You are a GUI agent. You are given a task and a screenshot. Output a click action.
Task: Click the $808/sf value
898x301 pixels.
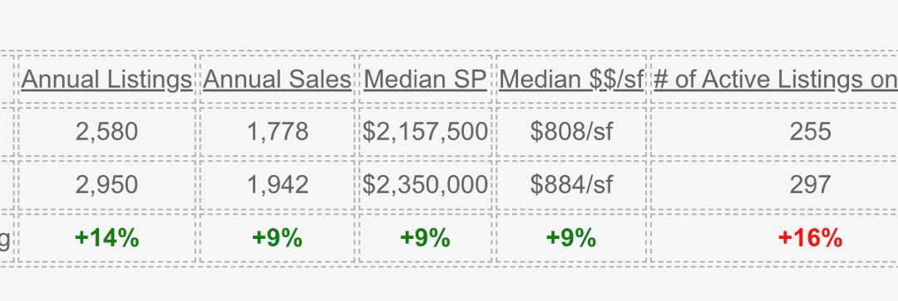571,132
